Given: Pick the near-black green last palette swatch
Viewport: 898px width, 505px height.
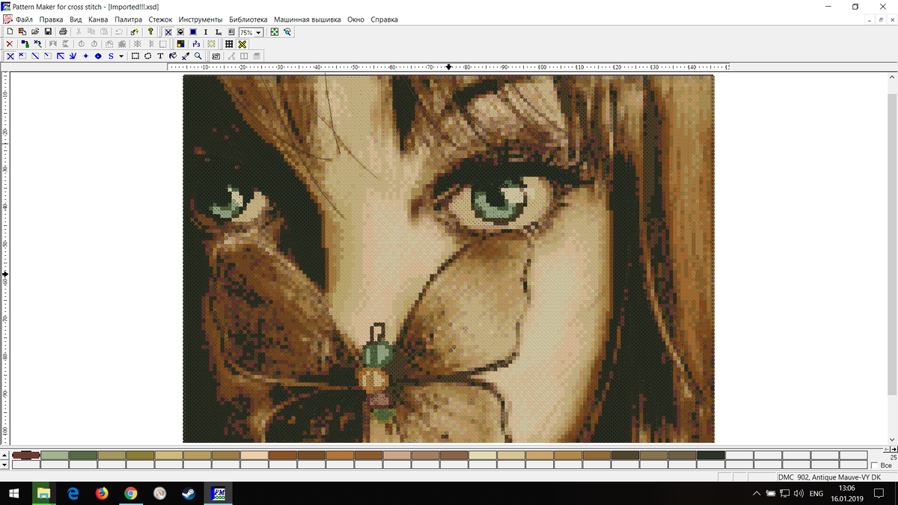Looking at the screenshot, I should [x=710, y=455].
